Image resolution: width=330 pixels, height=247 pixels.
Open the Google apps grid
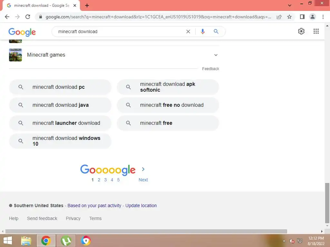click(x=316, y=31)
